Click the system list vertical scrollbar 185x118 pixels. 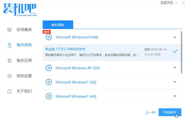tap(181, 52)
